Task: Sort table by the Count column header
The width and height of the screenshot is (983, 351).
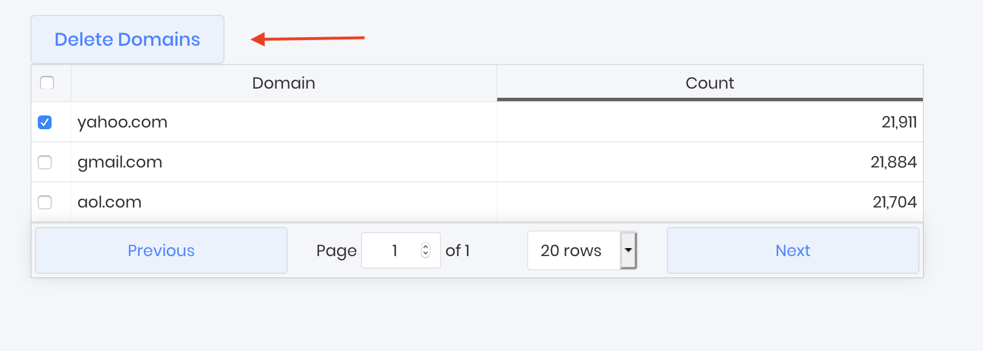Action: [x=709, y=83]
